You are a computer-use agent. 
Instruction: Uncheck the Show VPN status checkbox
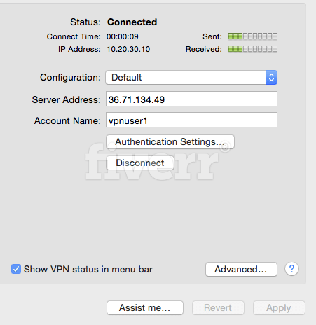pyautogui.click(x=16, y=269)
